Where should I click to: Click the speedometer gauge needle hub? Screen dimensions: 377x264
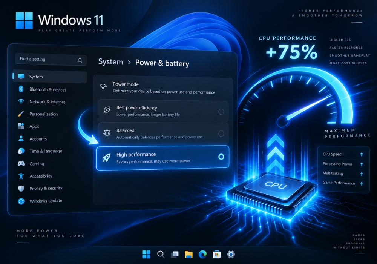283,121
